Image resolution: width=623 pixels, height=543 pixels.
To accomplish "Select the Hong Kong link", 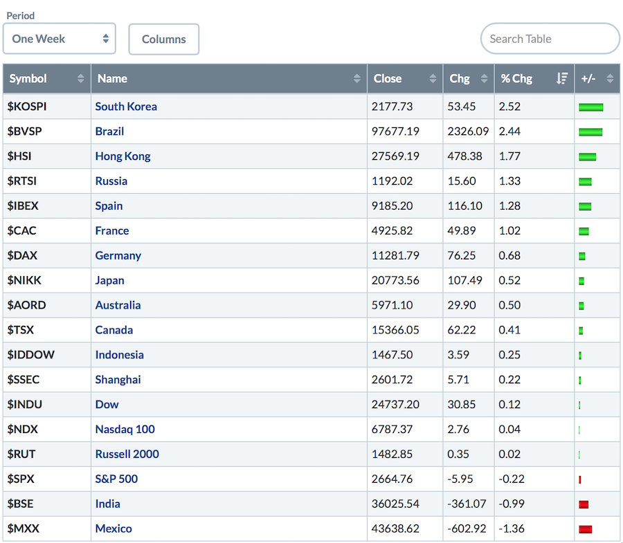I will [x=123, y=156].
